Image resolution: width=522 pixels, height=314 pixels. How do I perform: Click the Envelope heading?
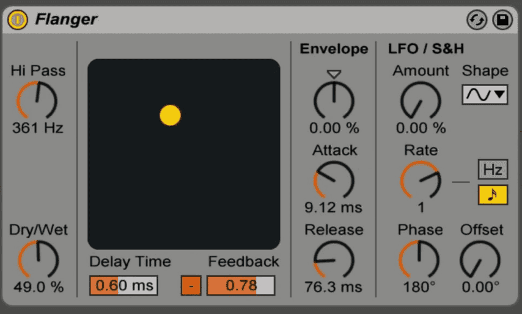click(x=334, y=49)
